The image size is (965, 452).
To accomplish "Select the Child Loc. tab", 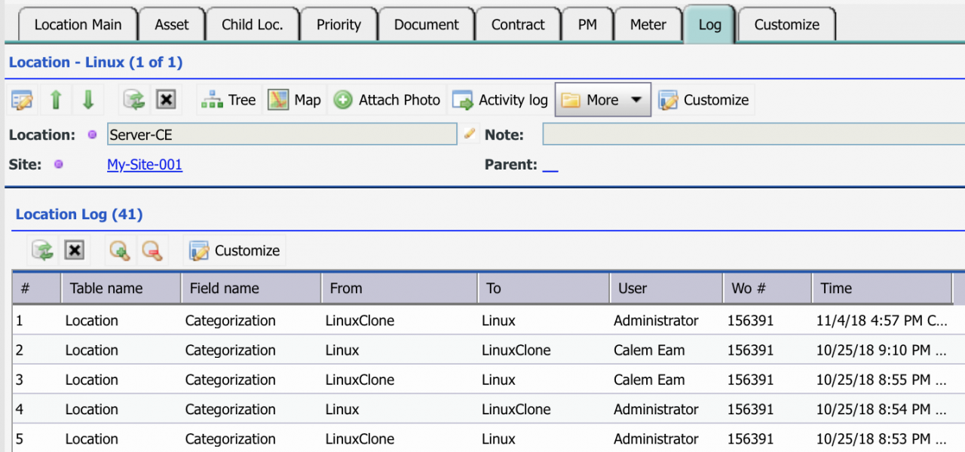I will tap(252, 25).
